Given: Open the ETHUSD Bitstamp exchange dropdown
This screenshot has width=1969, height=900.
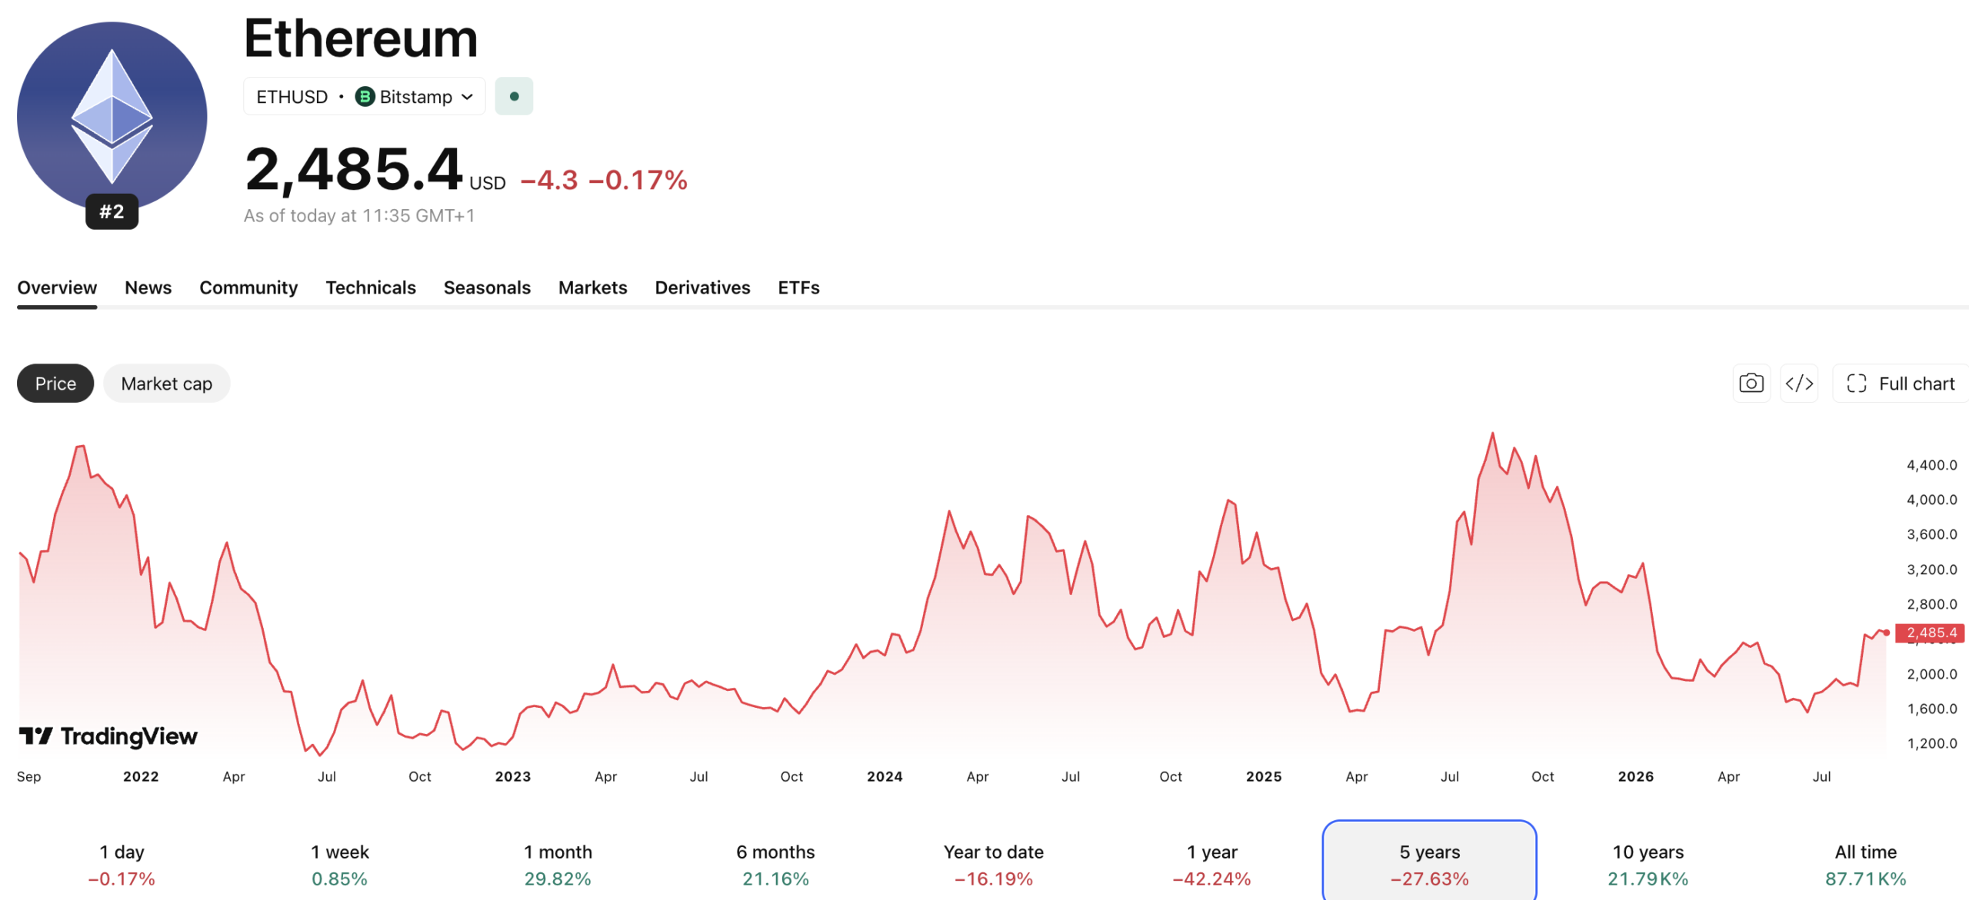Looking at the screenshot, I should click(x=365, y=96).
